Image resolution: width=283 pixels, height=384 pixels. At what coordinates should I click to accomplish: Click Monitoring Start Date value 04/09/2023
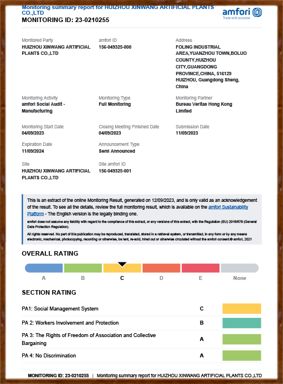coord(33,133)
